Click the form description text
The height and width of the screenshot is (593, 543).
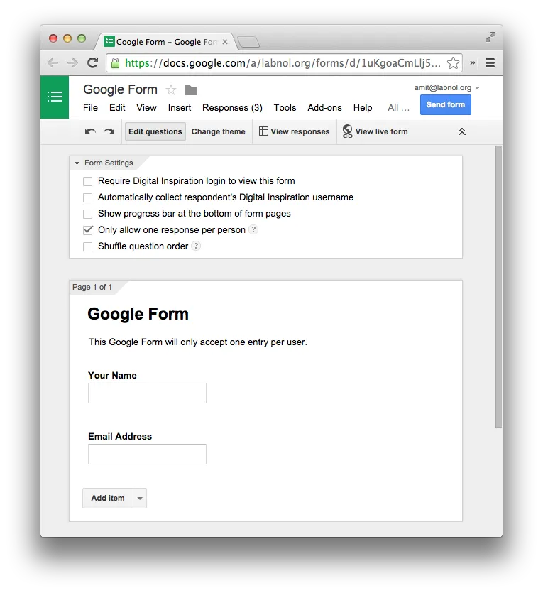198,342
